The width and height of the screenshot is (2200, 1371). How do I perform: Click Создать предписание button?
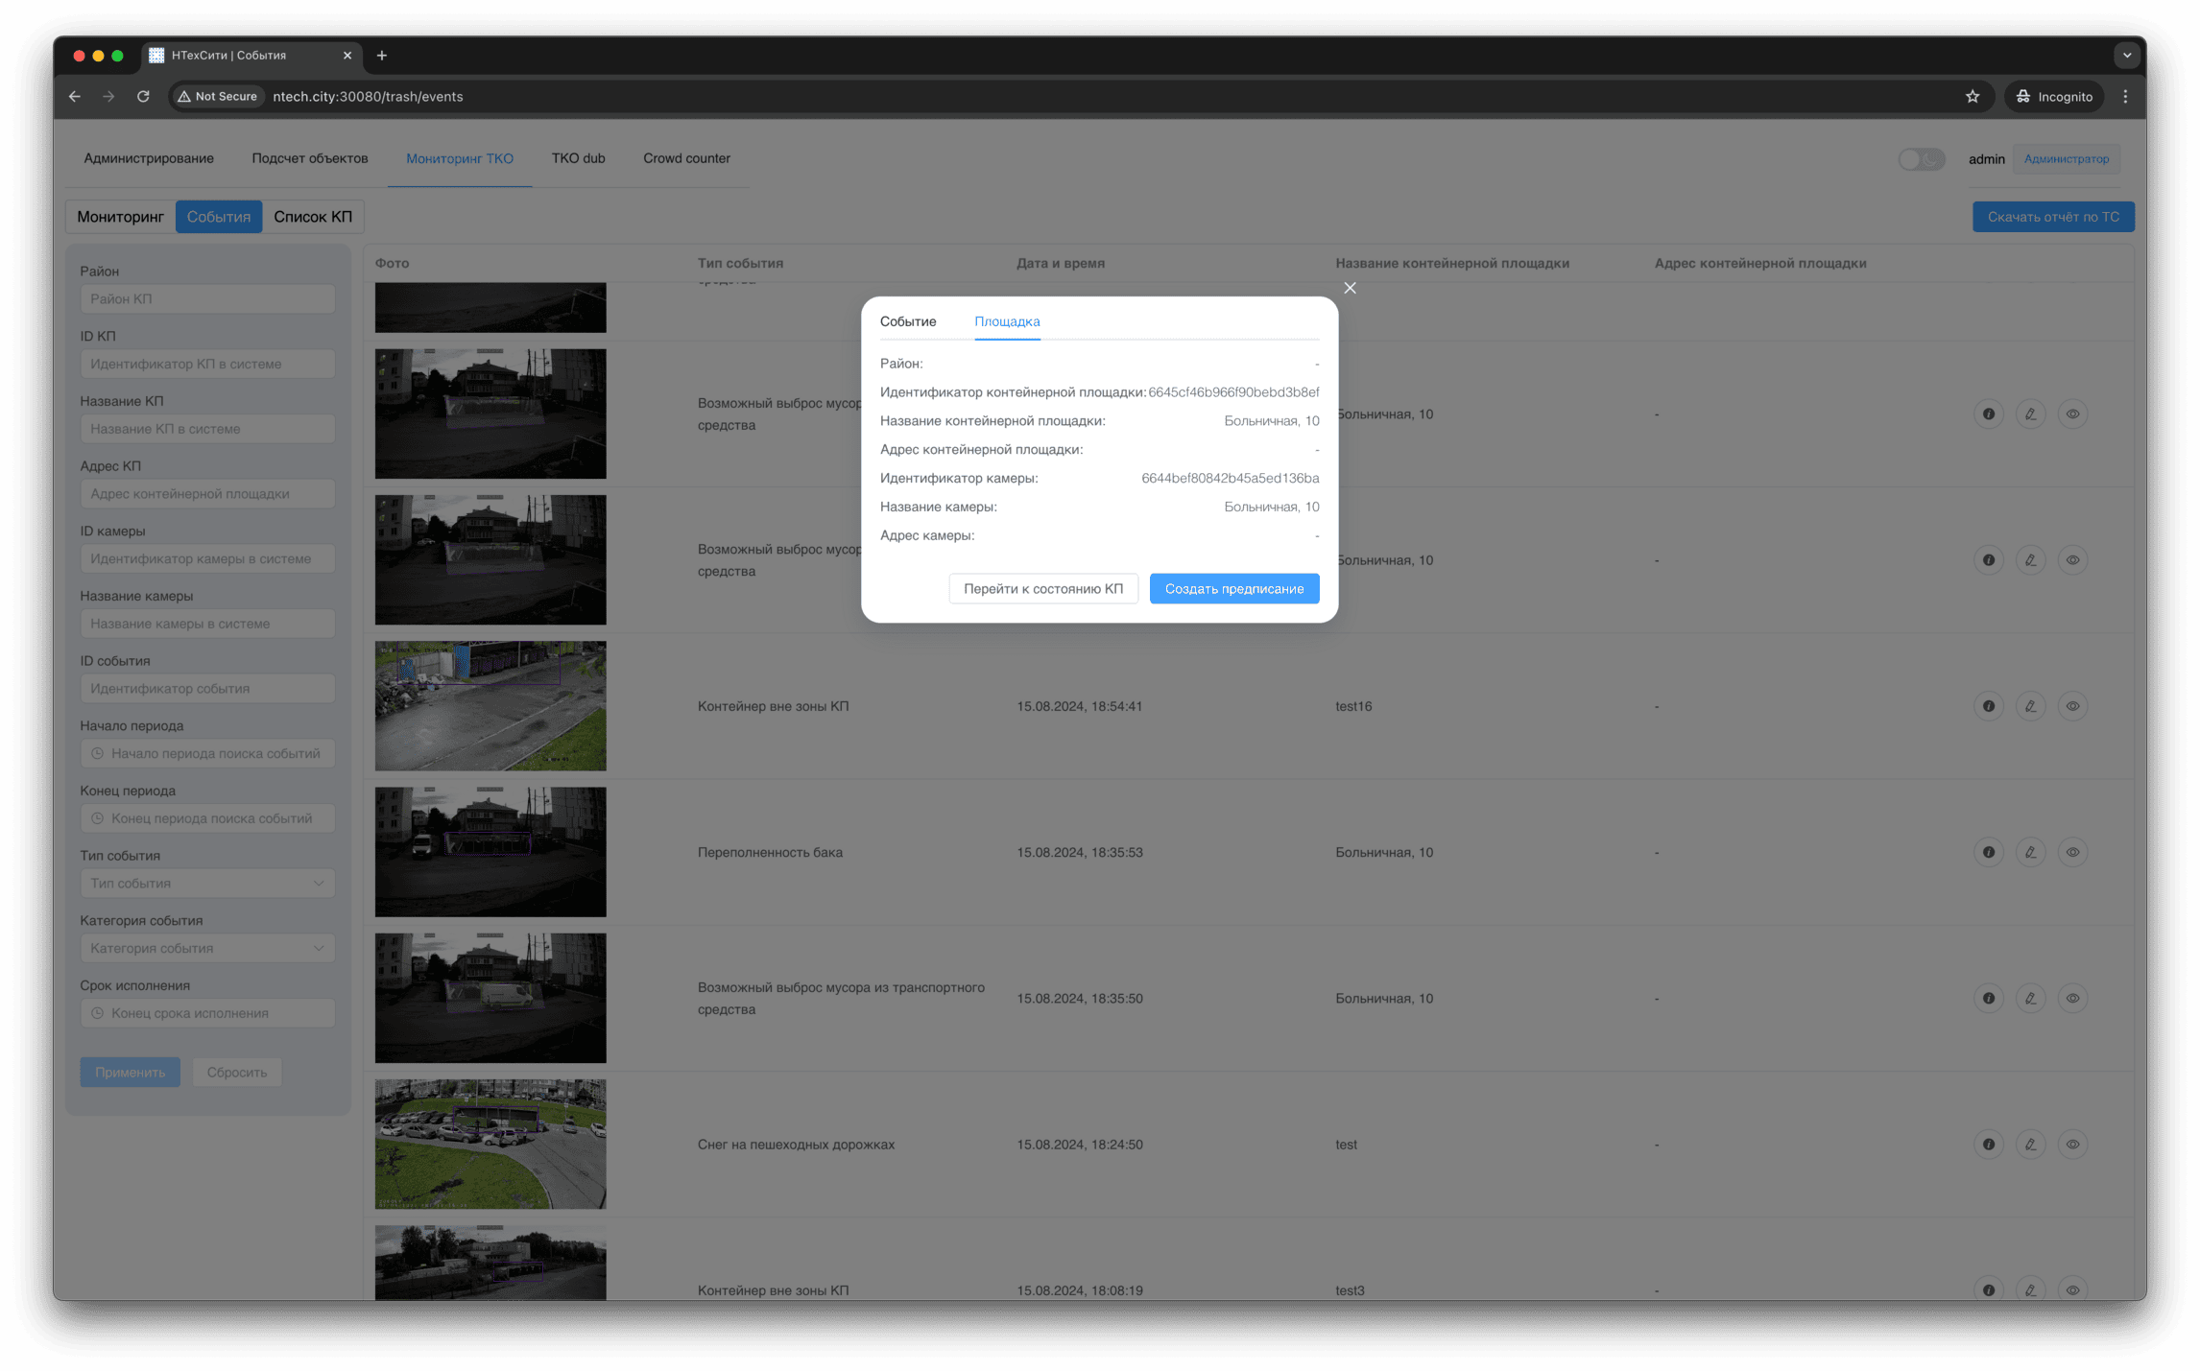tap(1233, 589)
